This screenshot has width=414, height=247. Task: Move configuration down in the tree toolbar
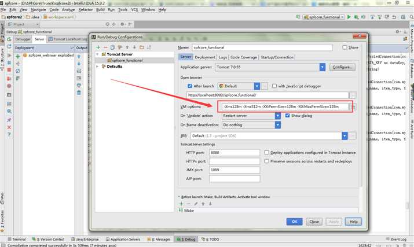click(x=134, y=47)
